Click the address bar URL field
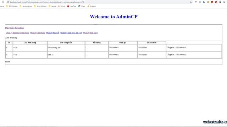The image size is (227, 127). pos(99,2)
